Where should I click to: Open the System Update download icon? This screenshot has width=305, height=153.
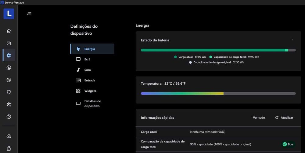(9, 68)
